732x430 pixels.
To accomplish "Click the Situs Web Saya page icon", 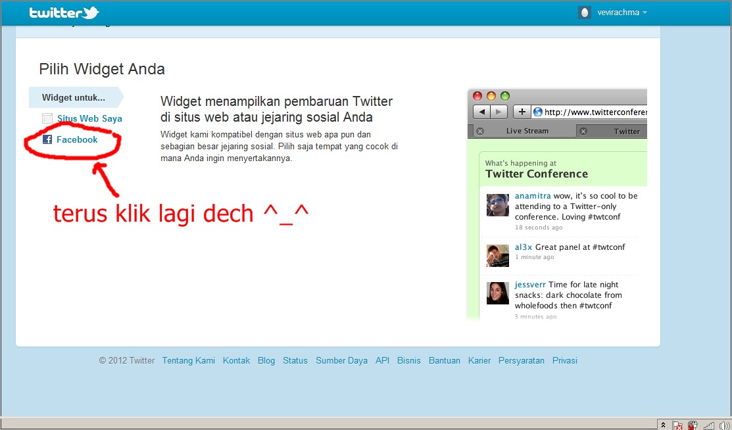I will pos(47,118).
